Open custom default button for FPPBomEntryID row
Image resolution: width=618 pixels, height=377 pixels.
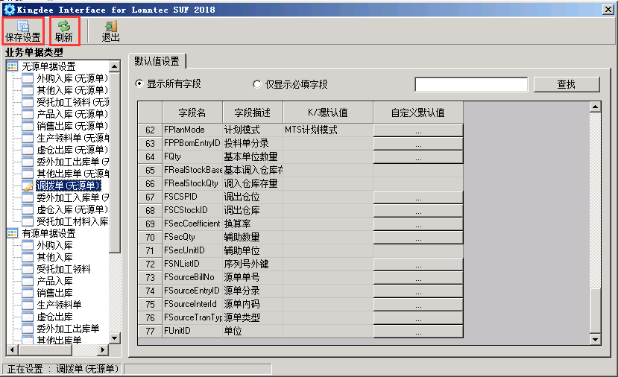(418, 143)
